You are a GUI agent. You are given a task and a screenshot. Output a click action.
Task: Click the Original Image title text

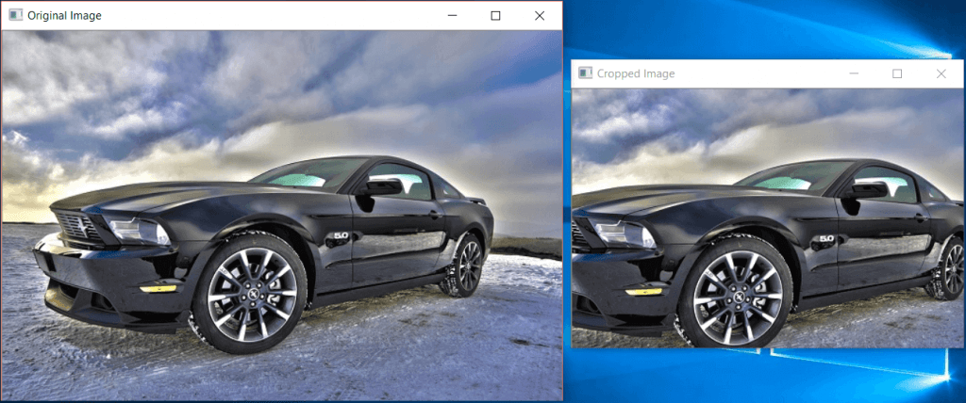pos(65,16)
